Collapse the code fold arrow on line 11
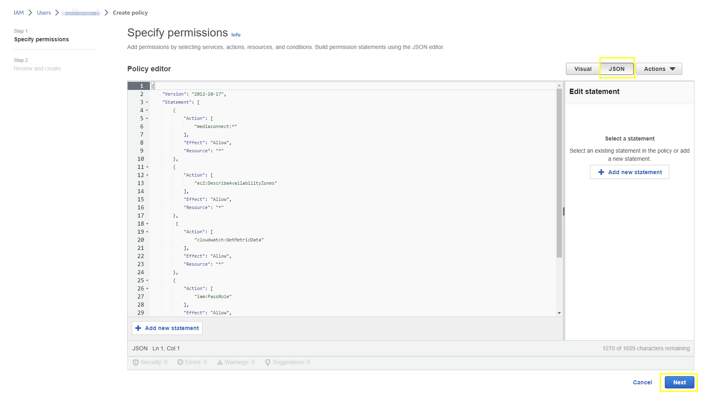709x405 pixels. pyautogui.click(x=147, y=167)
